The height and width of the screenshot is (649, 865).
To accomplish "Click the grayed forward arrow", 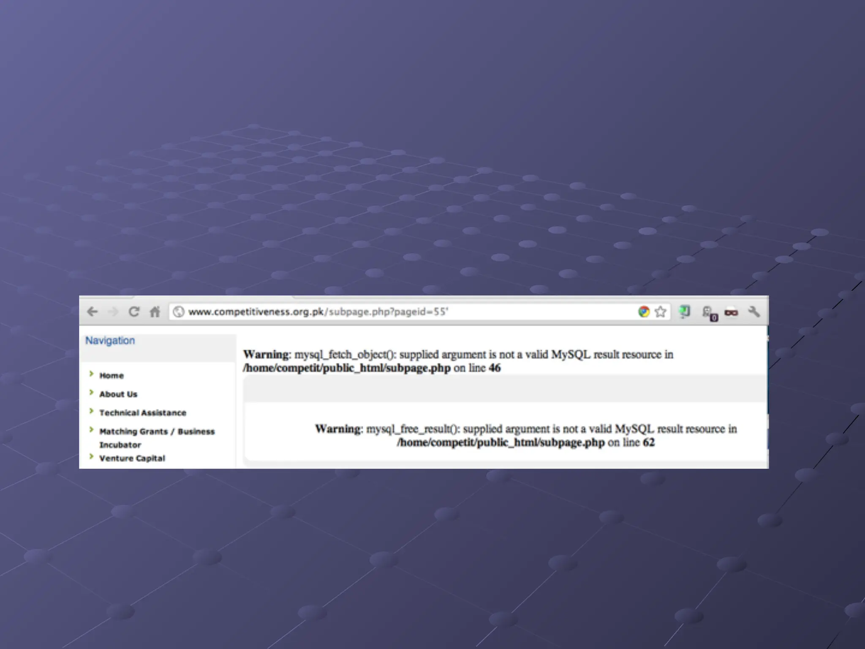I will pos(113,312).
